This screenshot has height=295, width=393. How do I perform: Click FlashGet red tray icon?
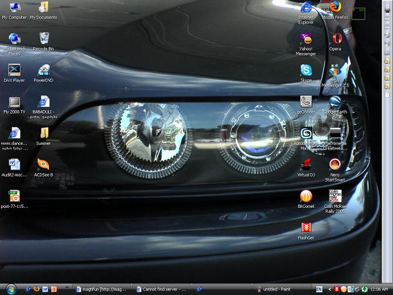[x=337, y=289]
